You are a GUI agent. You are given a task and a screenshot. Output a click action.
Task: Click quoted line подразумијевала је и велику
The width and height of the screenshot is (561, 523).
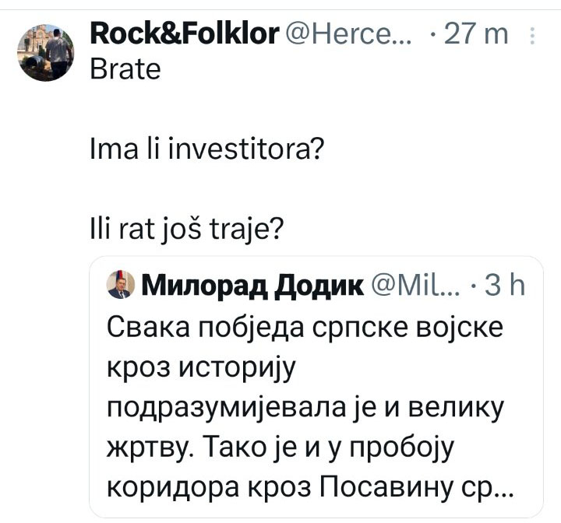pyautogui.click(x=305, y=408)
